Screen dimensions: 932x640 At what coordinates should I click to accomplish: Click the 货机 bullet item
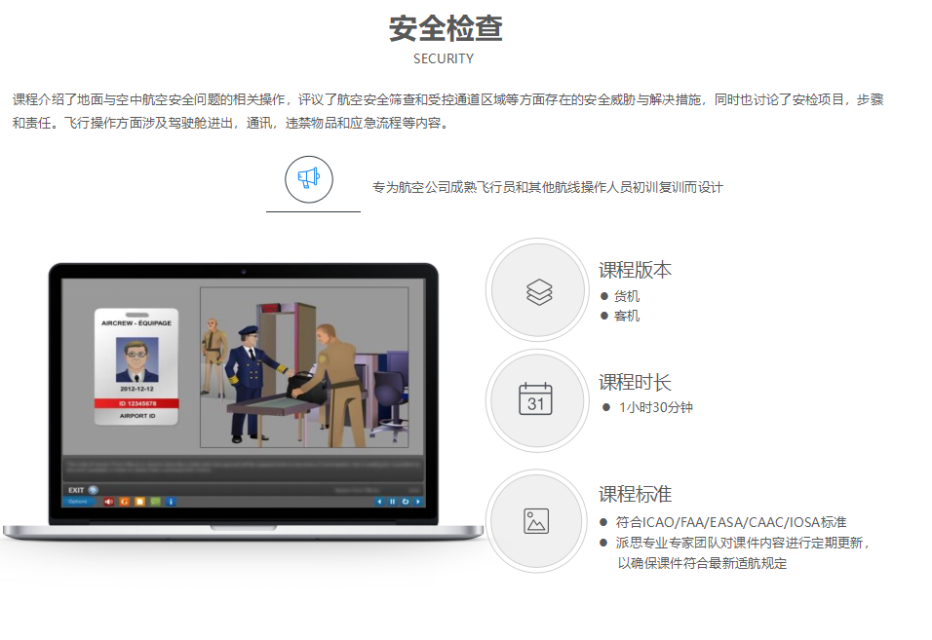627,296
